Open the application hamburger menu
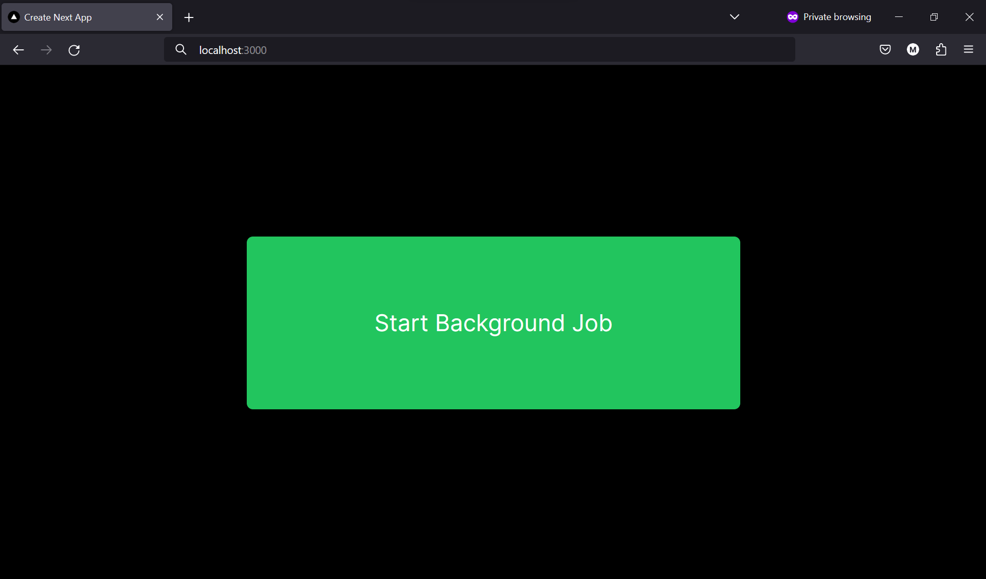Screen dimensions: 986x579 [969, 49]
